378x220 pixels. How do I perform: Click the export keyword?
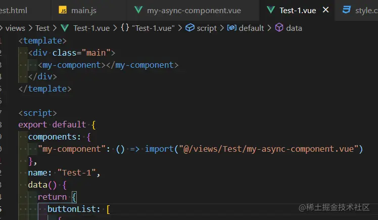pyautogui.click(x=33, y=125)
